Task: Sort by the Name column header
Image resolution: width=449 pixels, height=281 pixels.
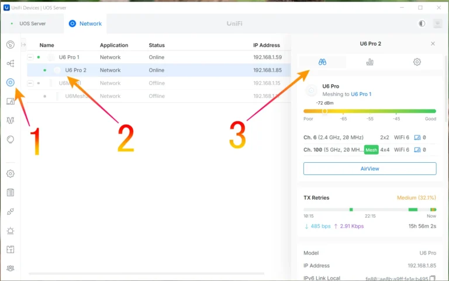Action: (x=47, y=45)
